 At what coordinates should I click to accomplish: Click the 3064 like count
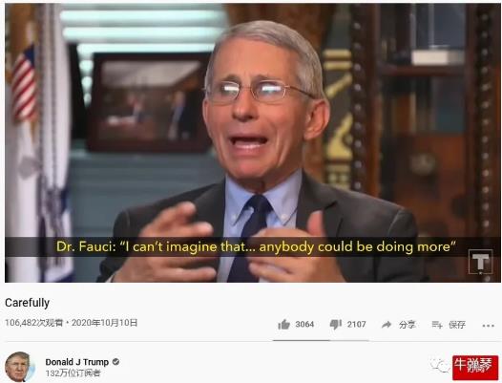pyautogui.click(x=304, y=325)
